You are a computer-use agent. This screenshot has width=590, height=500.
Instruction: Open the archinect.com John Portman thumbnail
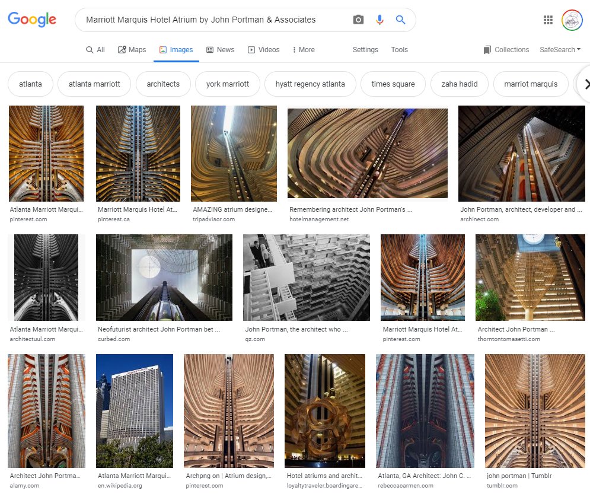[522, 153]
